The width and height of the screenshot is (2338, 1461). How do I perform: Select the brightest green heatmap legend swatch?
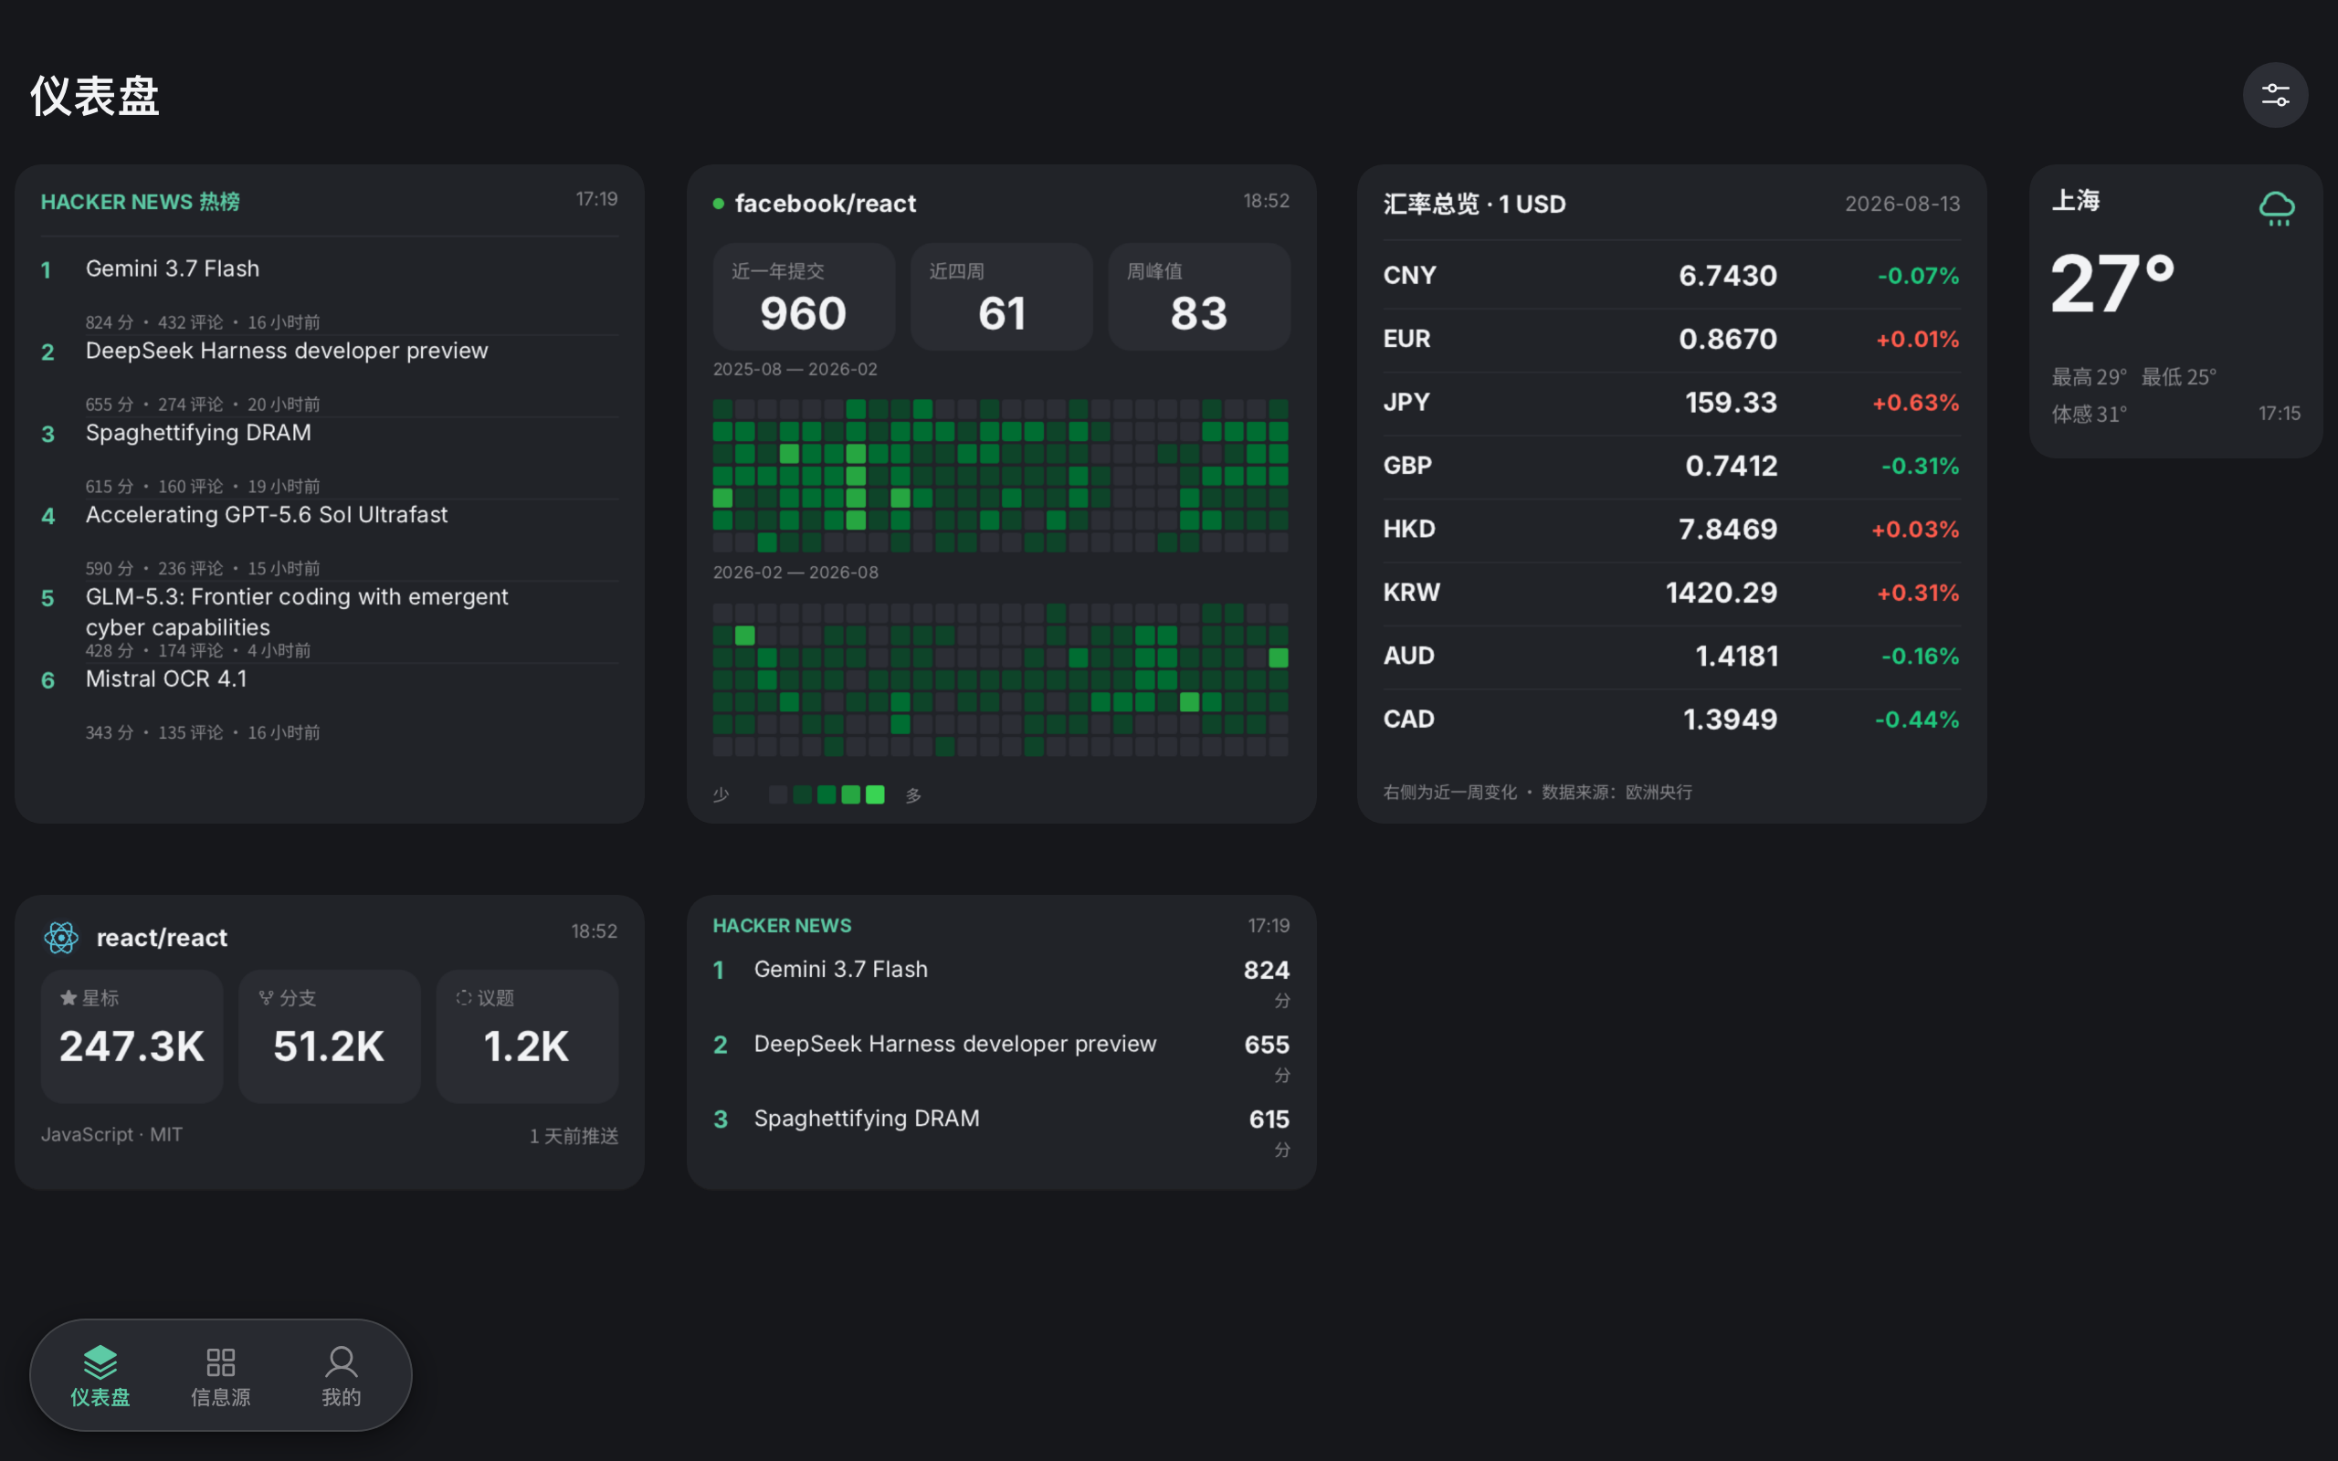[875, 794]
